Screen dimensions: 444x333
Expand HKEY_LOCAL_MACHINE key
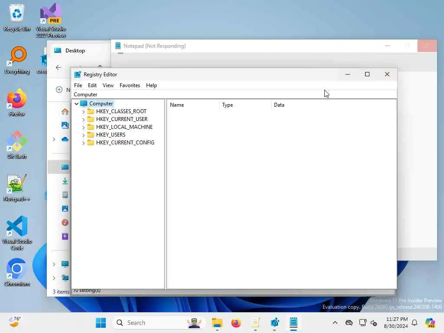tap(83, 127)
